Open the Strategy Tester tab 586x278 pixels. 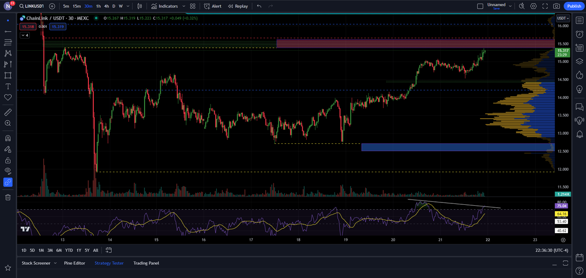[109, 263]
